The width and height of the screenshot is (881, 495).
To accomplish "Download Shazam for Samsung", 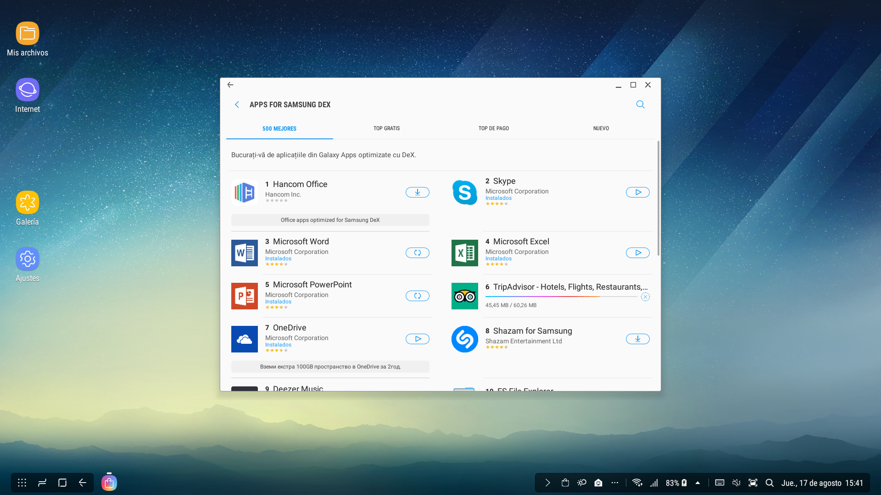I will click(638, 339).
